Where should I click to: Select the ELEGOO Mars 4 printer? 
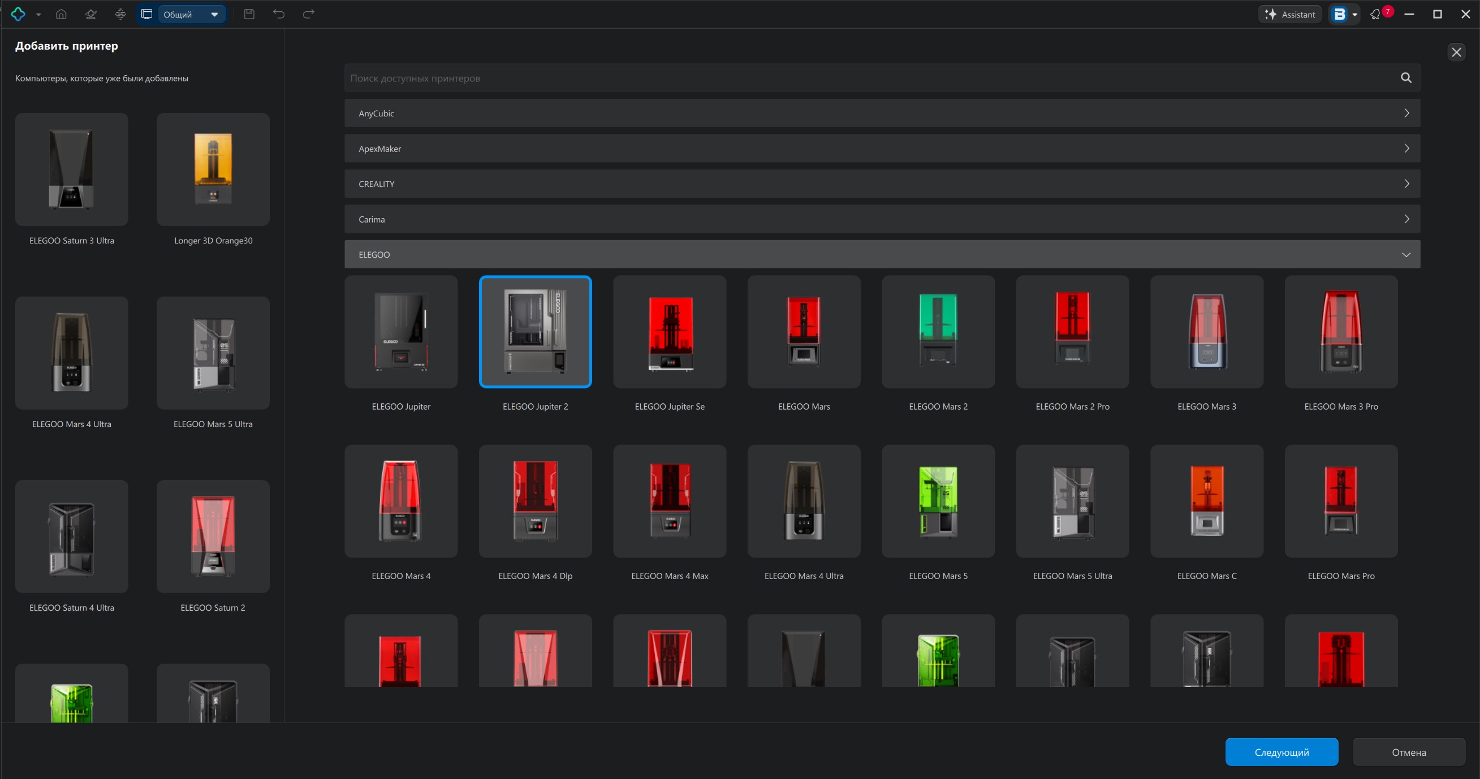pyautogui.click(x=401, y=501)
